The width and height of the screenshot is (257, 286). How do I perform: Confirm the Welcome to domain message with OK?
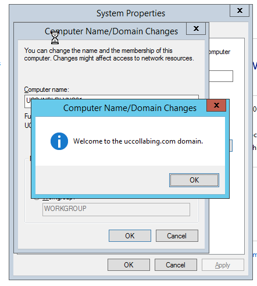pyautogui.click(x=194, y=180)
